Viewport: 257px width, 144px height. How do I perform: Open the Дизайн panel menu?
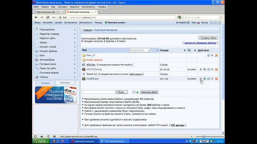[x=59, y=22]
